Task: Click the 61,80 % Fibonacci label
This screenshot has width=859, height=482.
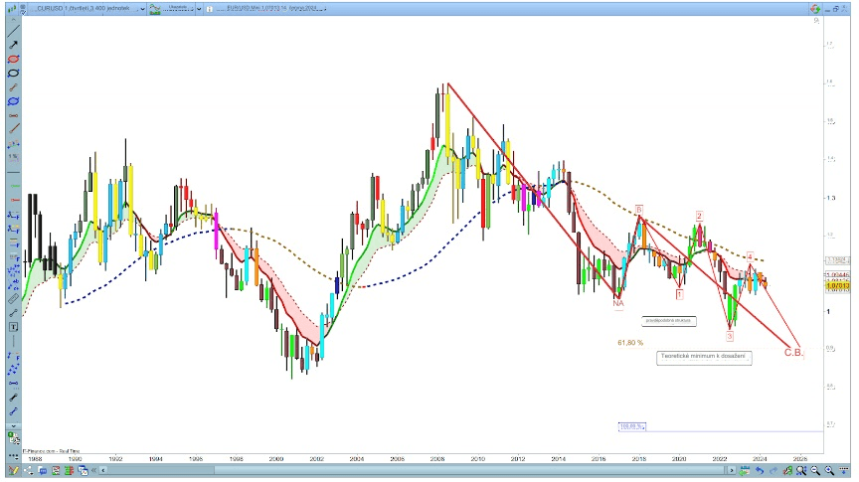Action: [x=632, y=342]
